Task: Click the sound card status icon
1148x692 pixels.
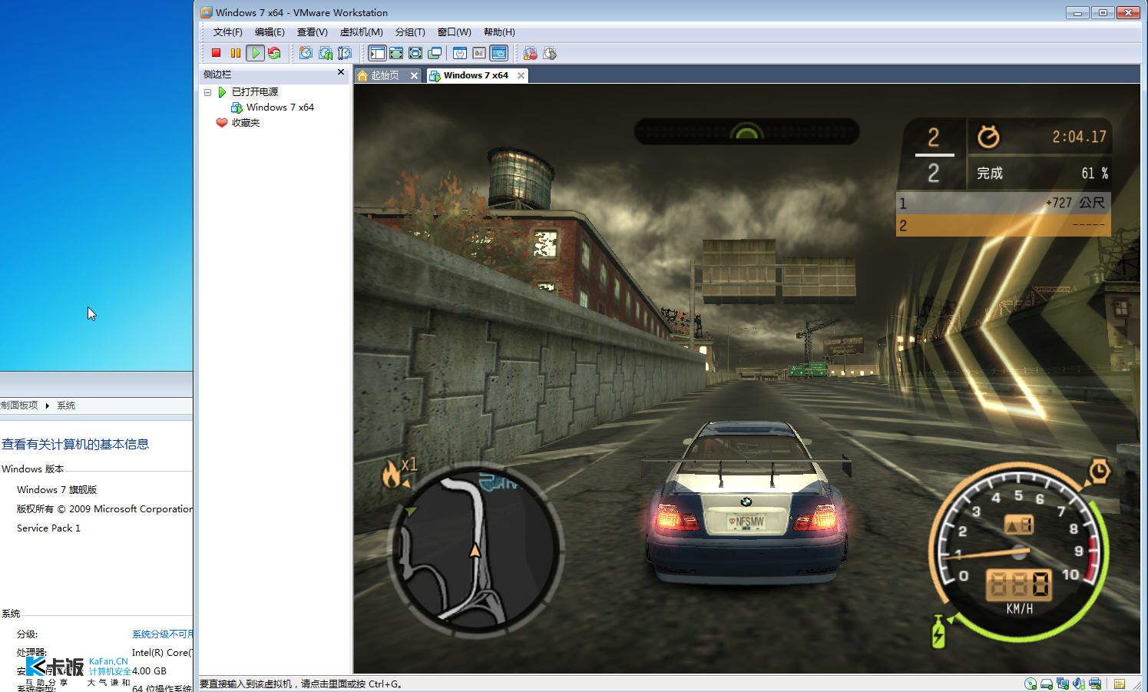Action: pos(1079,684)
